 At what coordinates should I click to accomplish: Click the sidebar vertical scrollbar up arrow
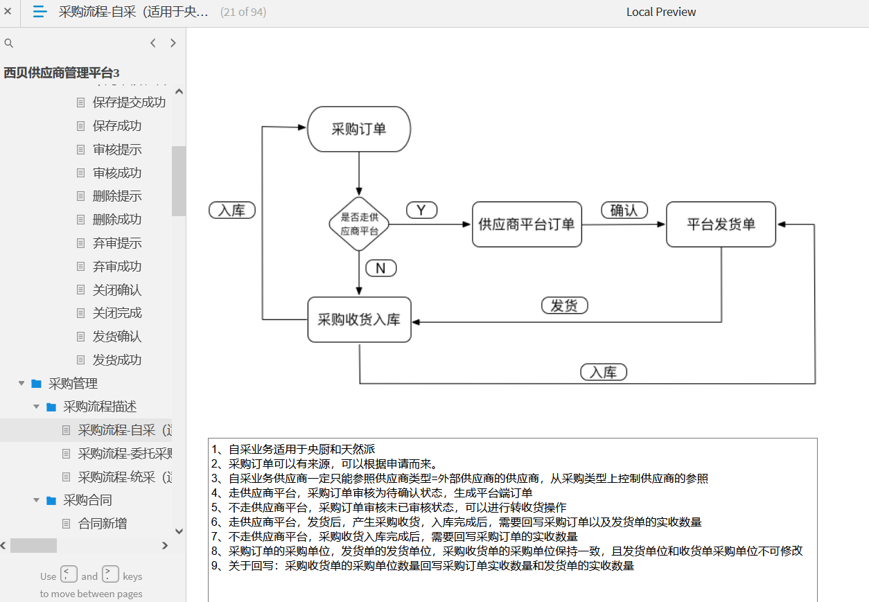pyautogui.click(x=179, y=91)
